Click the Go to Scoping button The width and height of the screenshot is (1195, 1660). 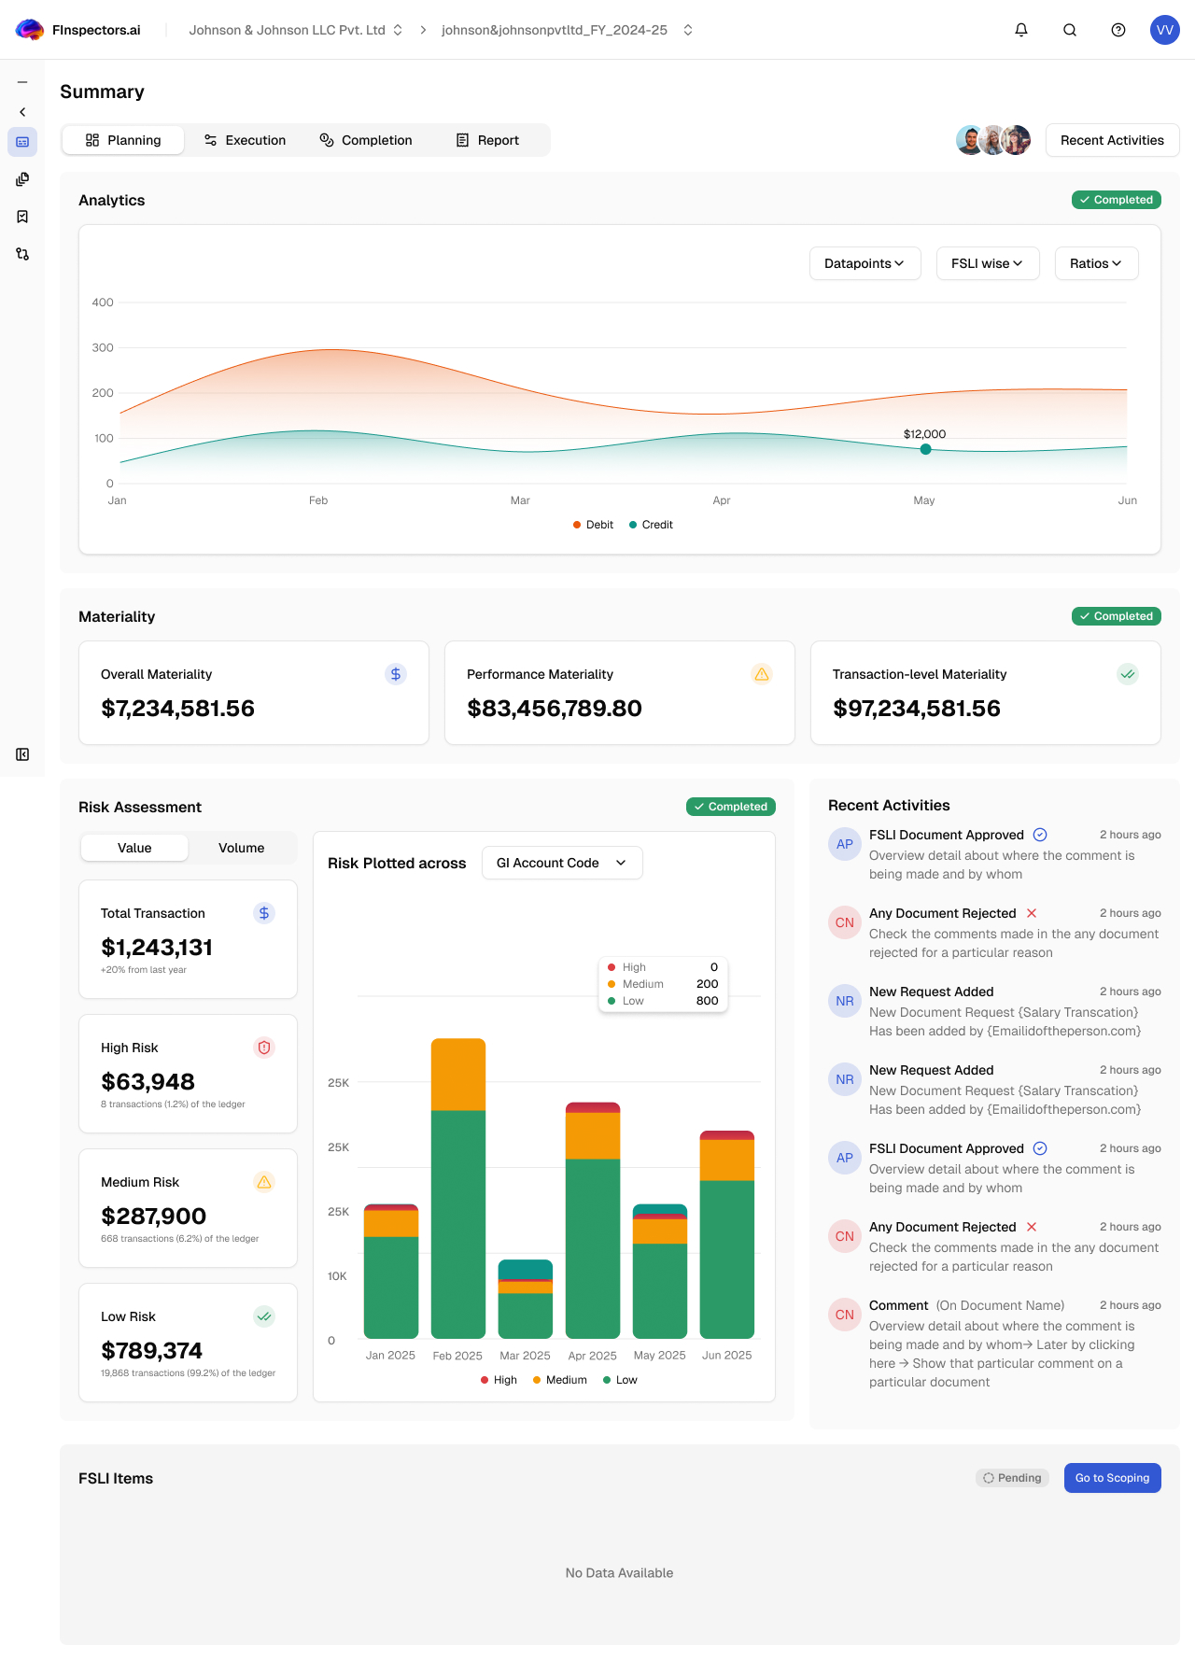pos(1112,1478)
